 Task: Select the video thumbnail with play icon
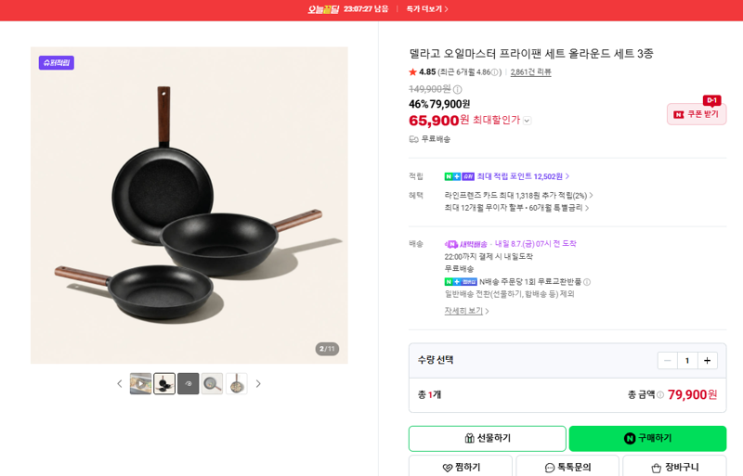click(141, 383)
